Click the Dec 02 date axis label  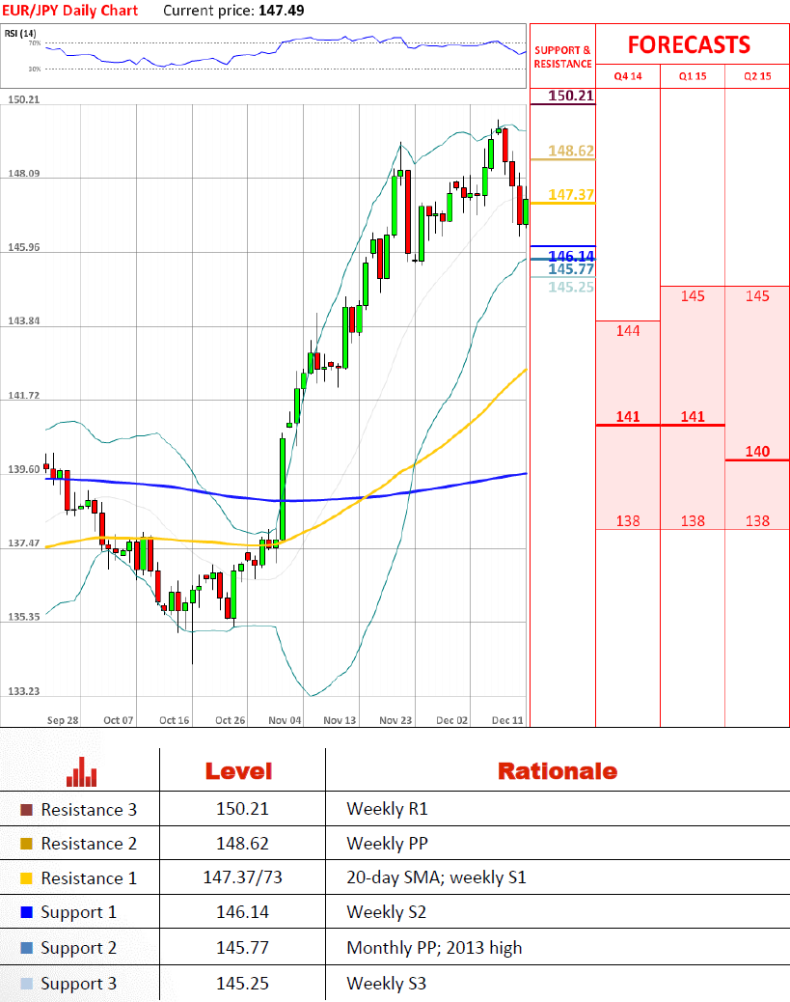point(451,720)
